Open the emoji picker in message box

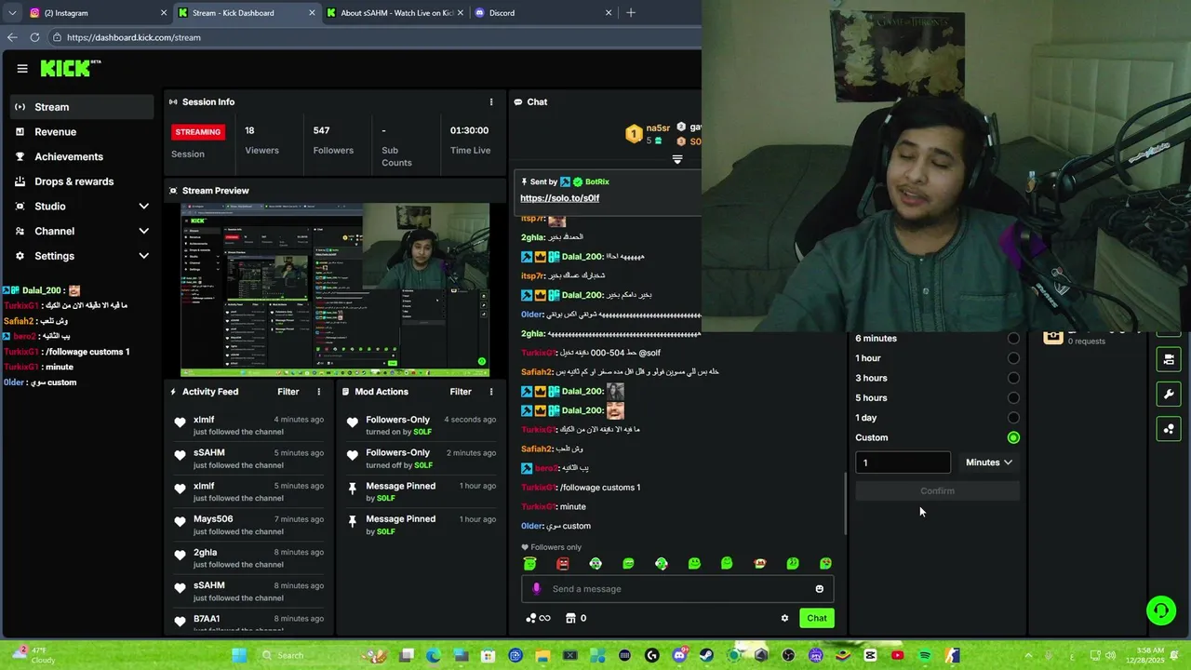(819, 589)
